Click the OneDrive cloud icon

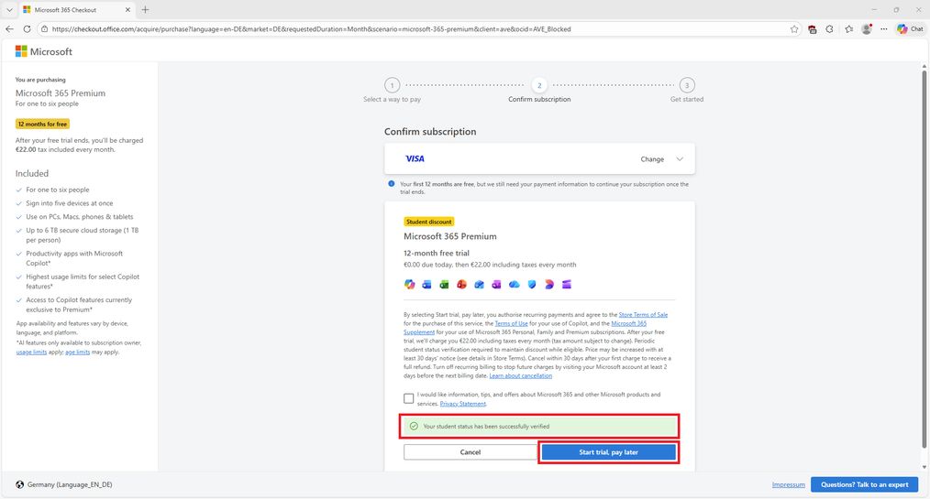[515, 285]
